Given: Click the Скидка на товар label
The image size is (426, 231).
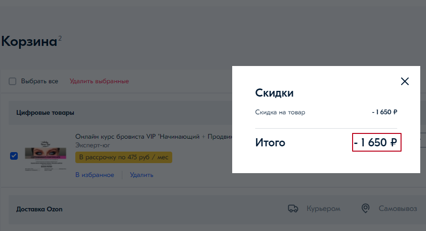Looking at the screenshot, I should click(280, 112).
